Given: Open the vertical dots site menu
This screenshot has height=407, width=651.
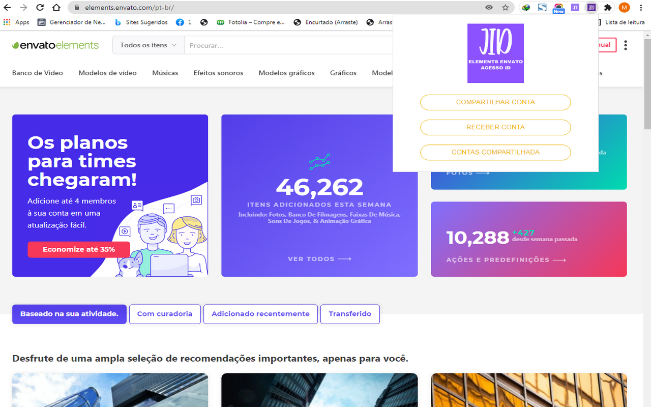Looking at the screenshot, I should 626,45.
